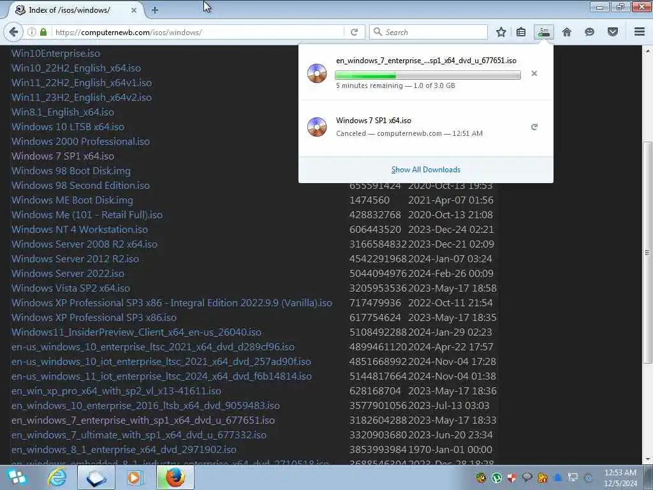653x490 pixels.
Task: Open Windows Vista SP2 x64.iso
Action: 71,288
